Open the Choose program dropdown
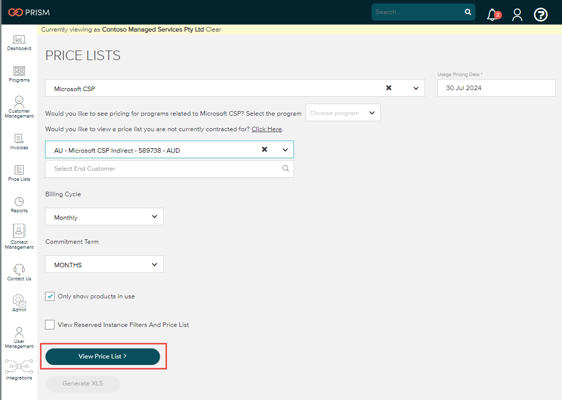The width and height of the screenshot is (562, 400). 342,113
